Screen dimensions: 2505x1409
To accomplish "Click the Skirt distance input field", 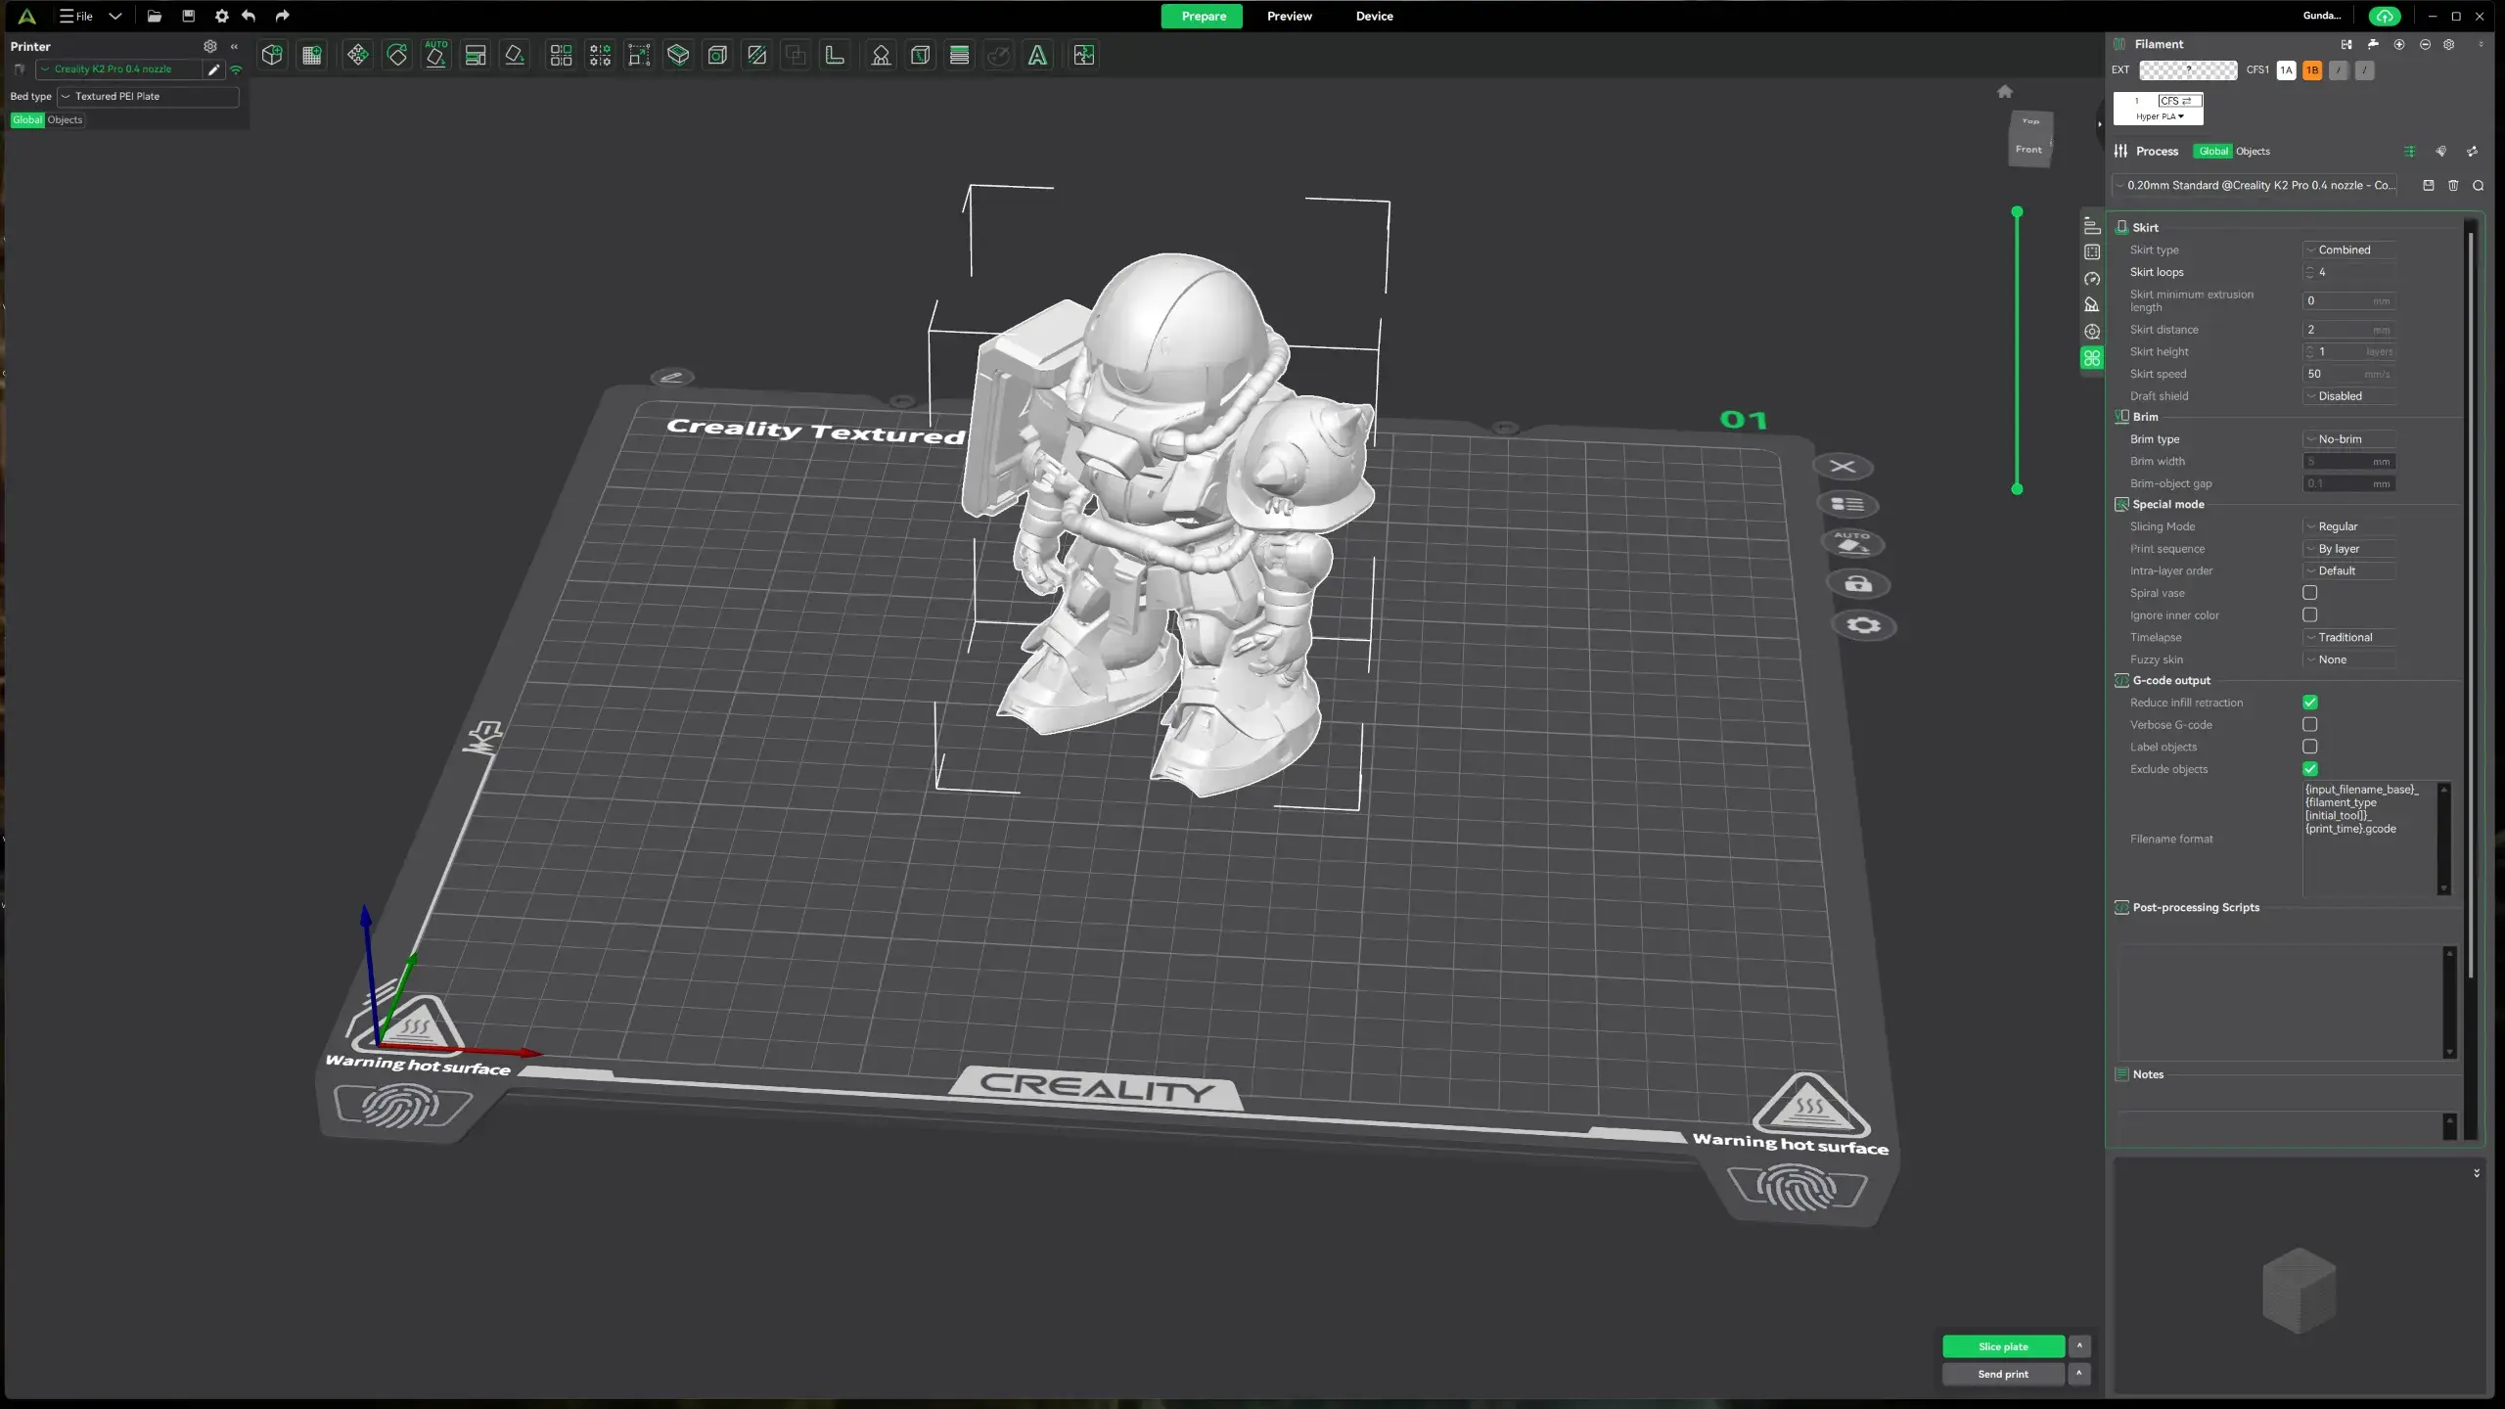I will 2349,330.
